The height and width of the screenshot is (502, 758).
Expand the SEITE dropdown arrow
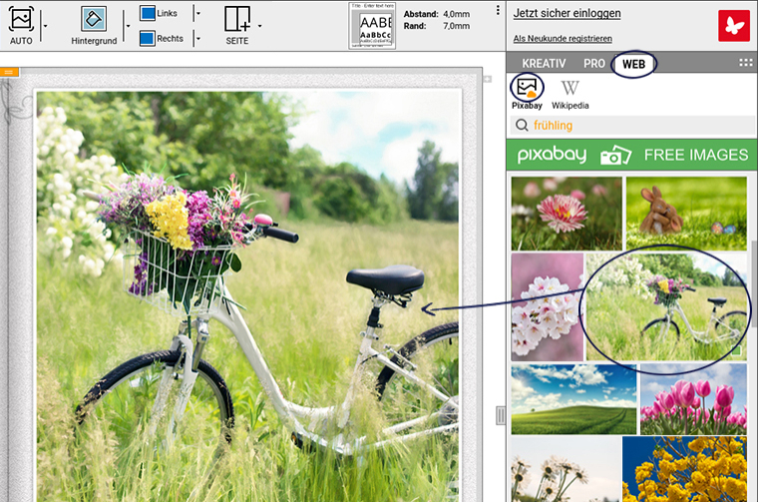tap(260, 24)
